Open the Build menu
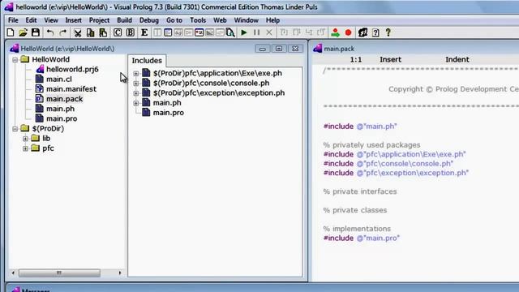The image size is (519, 292). 124,20
